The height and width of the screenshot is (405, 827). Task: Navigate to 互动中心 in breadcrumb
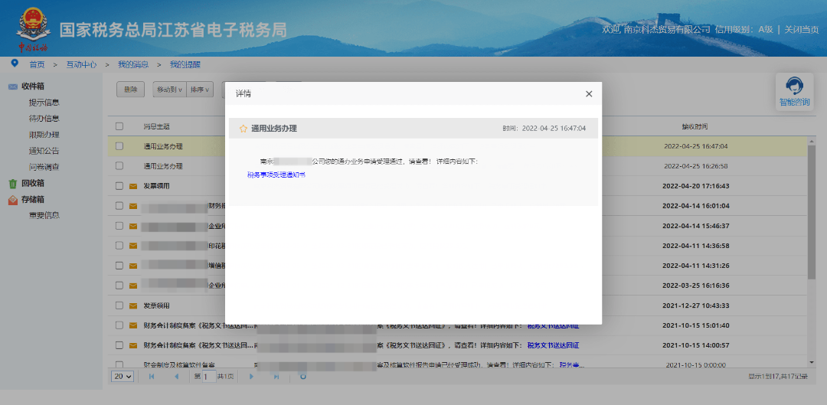[81, 64]
